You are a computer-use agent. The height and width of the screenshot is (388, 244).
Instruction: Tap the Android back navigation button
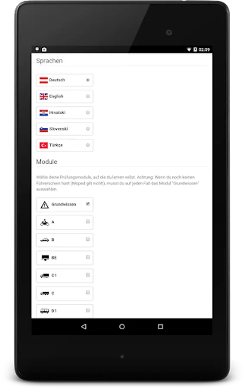click(x=84, y=327)
